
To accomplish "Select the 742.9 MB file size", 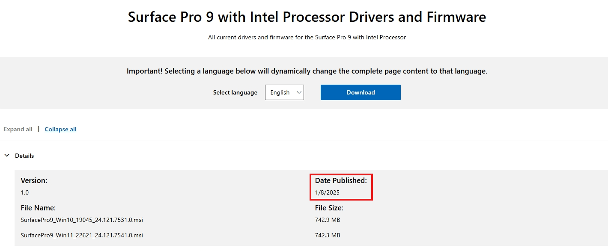I will 328,220.
